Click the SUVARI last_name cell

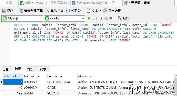(x=62, y=93)
